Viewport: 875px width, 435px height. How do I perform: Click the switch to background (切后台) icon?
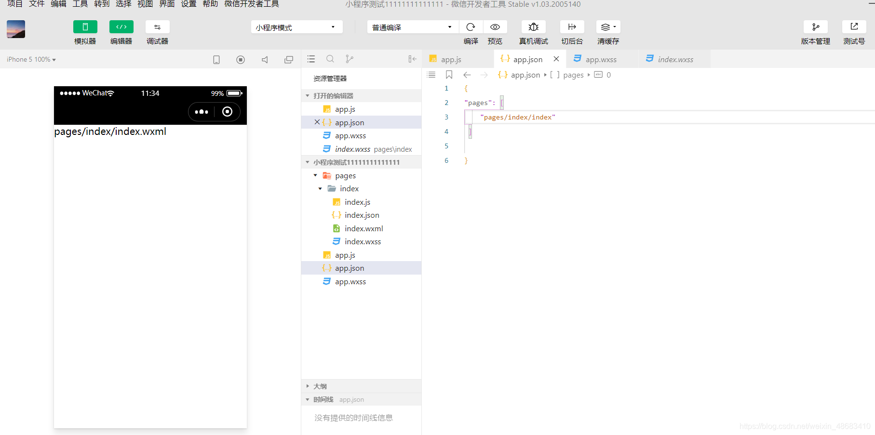[x=572, y=27]
